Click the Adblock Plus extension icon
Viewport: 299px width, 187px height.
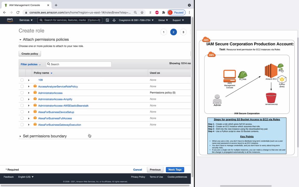(x=157, y=12)
